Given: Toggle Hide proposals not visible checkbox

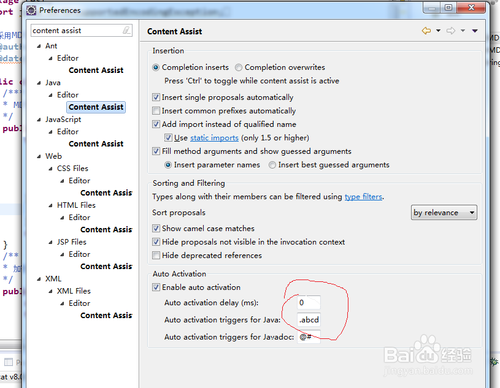Looking at the screenshot, I should 156,242.
